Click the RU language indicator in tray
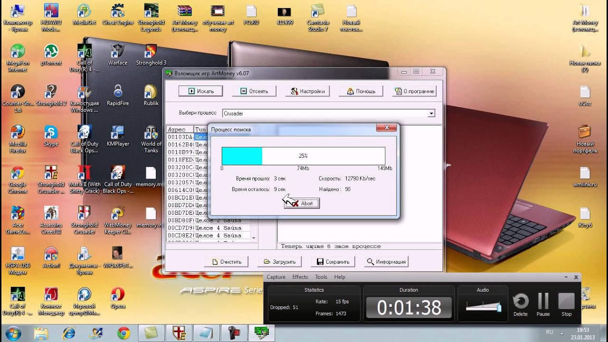 [550, 332]
